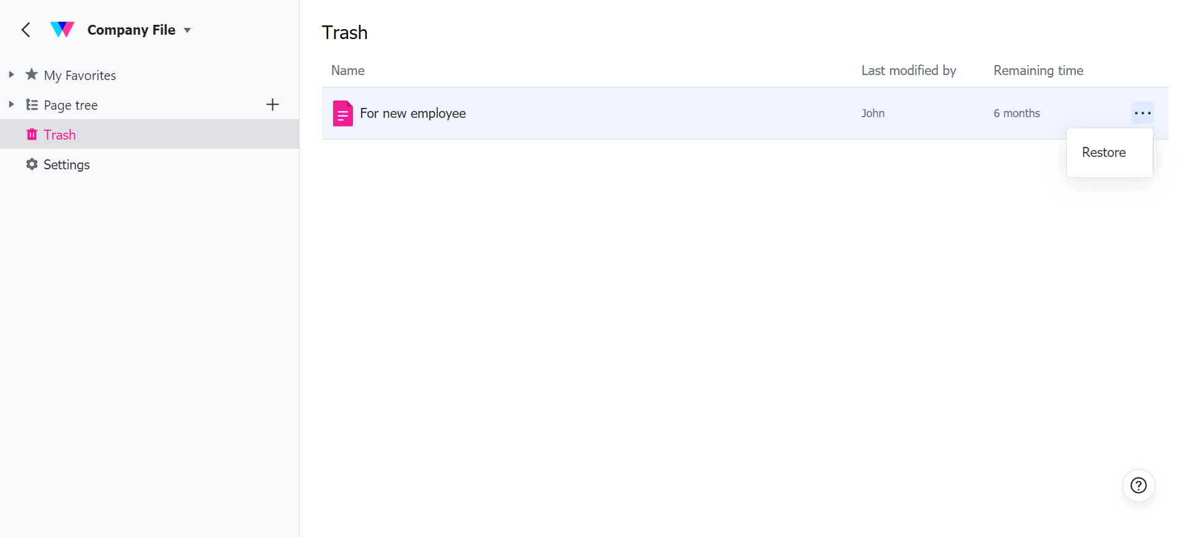1191x537 pixels.
Task: Click the My Favorites star icon
Action: coord(32,75)
